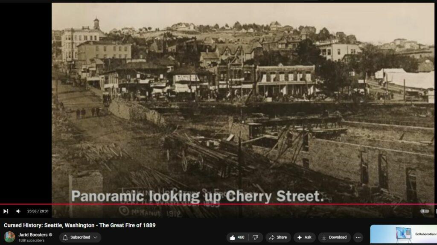Viewport: 437px width, 245px height.
Task: Open the Jarid Boosters channel name link
Action: tap(33, 235)
